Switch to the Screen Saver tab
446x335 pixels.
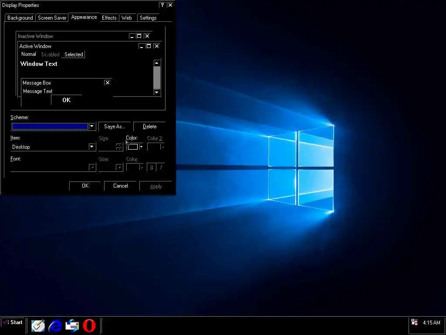(52, 17)
